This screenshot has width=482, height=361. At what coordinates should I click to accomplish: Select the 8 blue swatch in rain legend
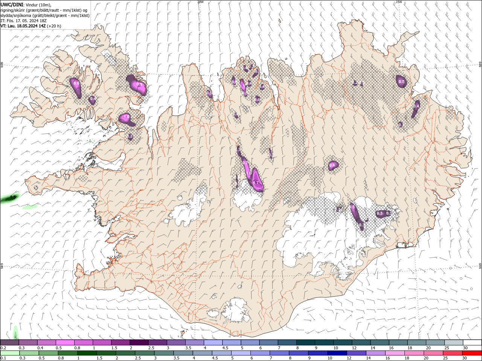pos(299,353)
